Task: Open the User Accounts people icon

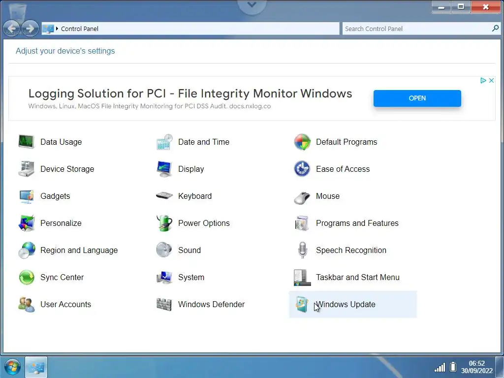Action: pos(27,304)
